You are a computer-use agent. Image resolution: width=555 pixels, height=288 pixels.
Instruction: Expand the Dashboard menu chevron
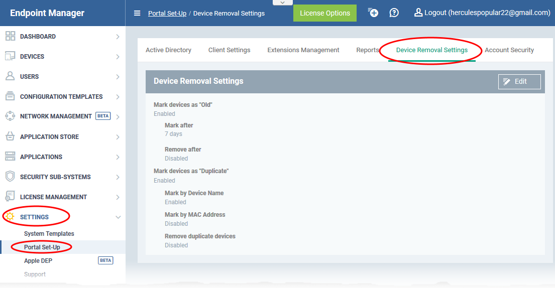coord(118,37)
